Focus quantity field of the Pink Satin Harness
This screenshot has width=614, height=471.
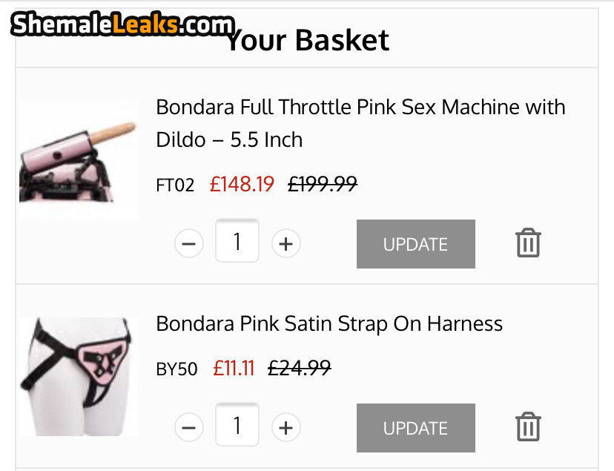[237, 426]
